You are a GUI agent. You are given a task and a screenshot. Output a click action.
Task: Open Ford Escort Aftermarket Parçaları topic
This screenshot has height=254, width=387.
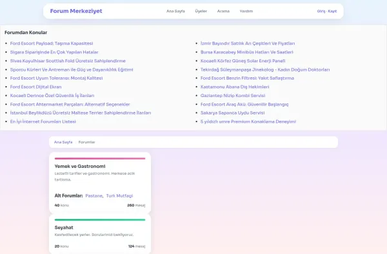(70, 104)
